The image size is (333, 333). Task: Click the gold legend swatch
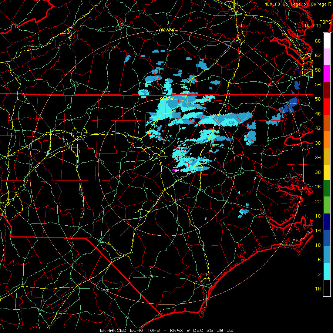(x=327, y=157)
